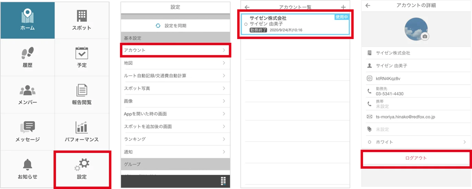Click the building icon beside the company name
Viewport: 472px width, 189px height.
(369, 53)
